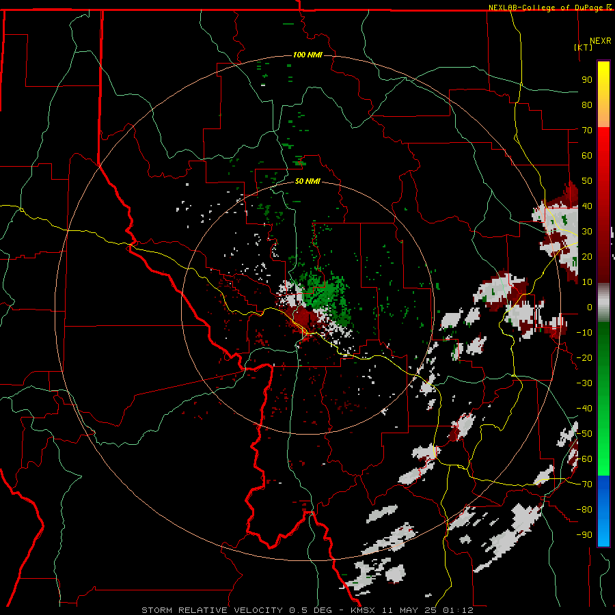Click the "-70" scale value

(x=584, y=484)
